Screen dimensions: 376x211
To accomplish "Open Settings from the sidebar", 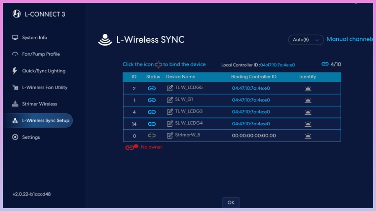I will (x=31, y=137).
